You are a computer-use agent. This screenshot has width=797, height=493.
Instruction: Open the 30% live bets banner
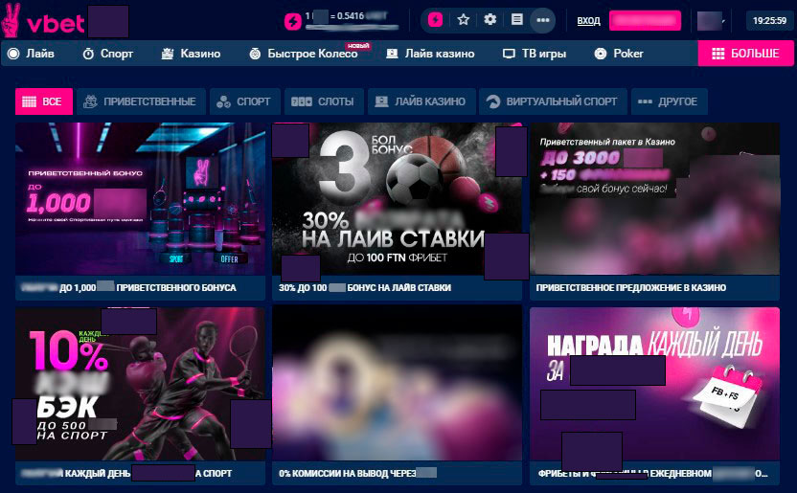(x=397, y=198)
